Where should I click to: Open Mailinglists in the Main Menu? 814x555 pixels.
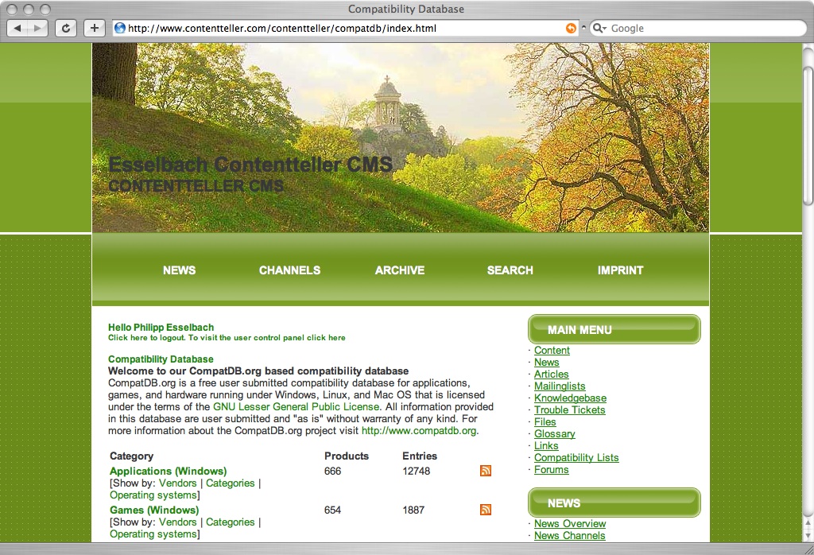click(560, 386)
